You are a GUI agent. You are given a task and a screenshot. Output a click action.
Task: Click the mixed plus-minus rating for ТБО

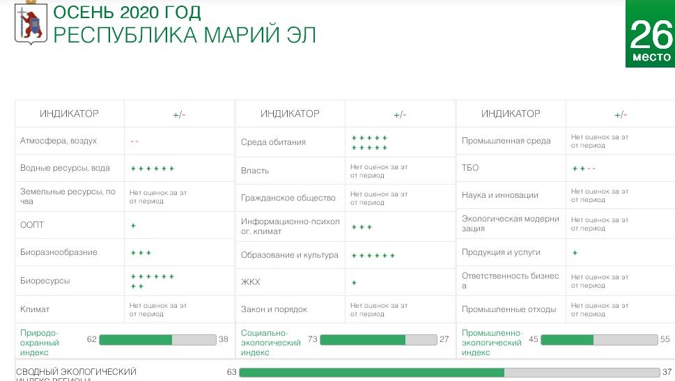[584, 169]
